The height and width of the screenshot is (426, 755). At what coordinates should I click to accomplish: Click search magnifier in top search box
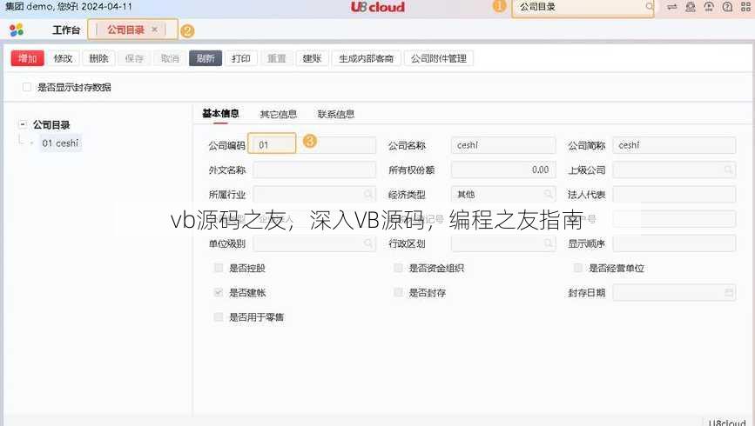point(649,7)
